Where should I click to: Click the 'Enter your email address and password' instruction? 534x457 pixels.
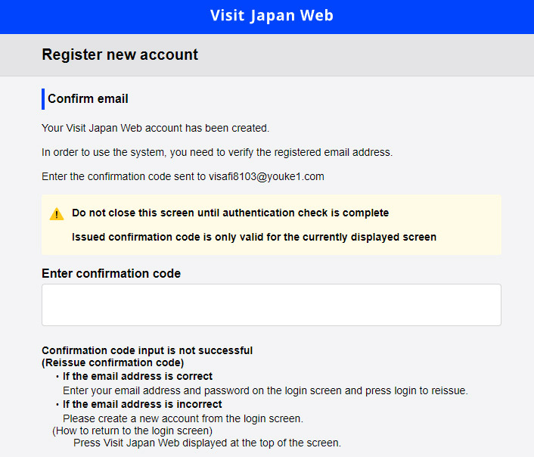point(265,390)
